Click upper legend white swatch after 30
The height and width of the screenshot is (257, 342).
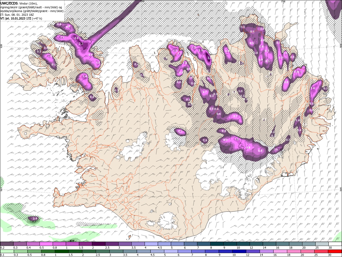(x=335, y=244)
